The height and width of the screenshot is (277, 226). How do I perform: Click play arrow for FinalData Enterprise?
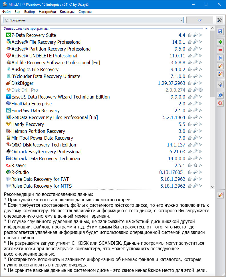[200, 104]
